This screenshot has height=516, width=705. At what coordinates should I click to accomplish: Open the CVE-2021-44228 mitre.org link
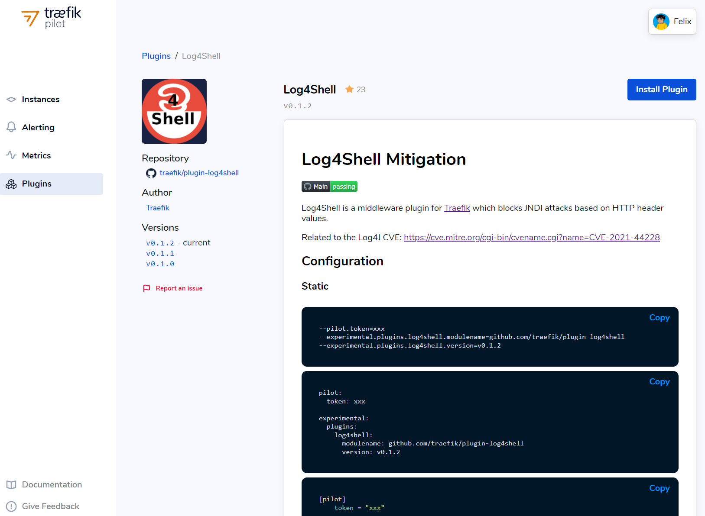(x=532, y=238)
